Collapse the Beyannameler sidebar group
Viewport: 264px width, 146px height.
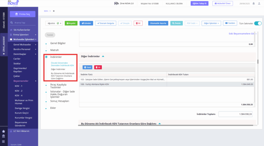36,81
